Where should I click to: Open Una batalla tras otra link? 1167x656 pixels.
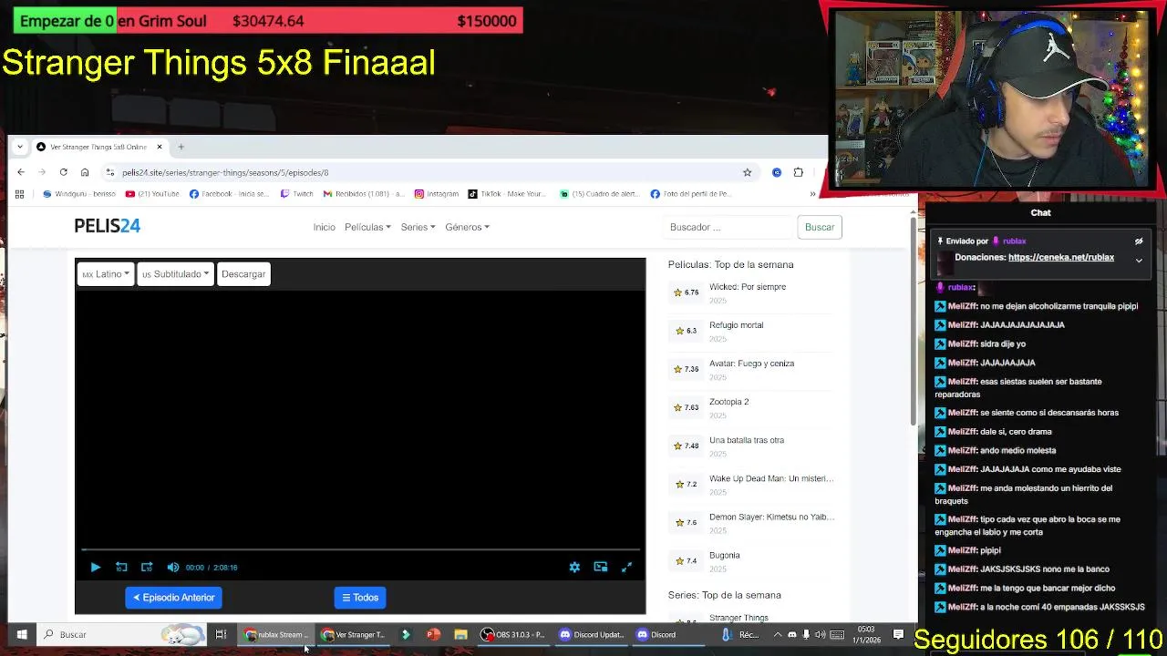[747, 440]
